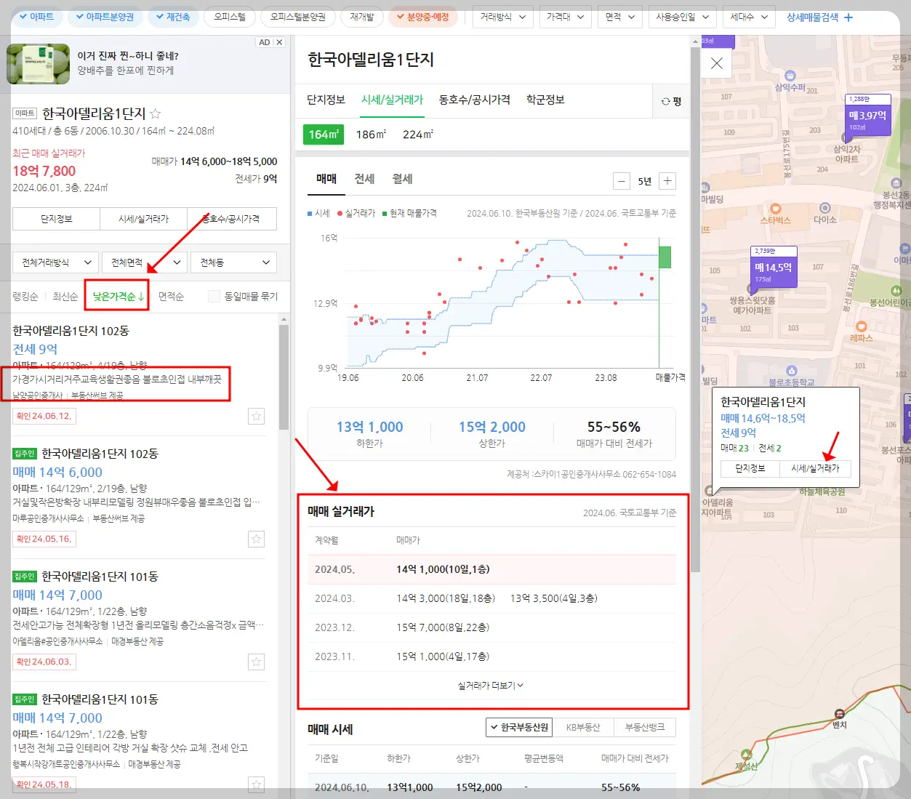Close the map info overlay with the X
This screenshot has width=911, height=799.
tap(715, 63)
